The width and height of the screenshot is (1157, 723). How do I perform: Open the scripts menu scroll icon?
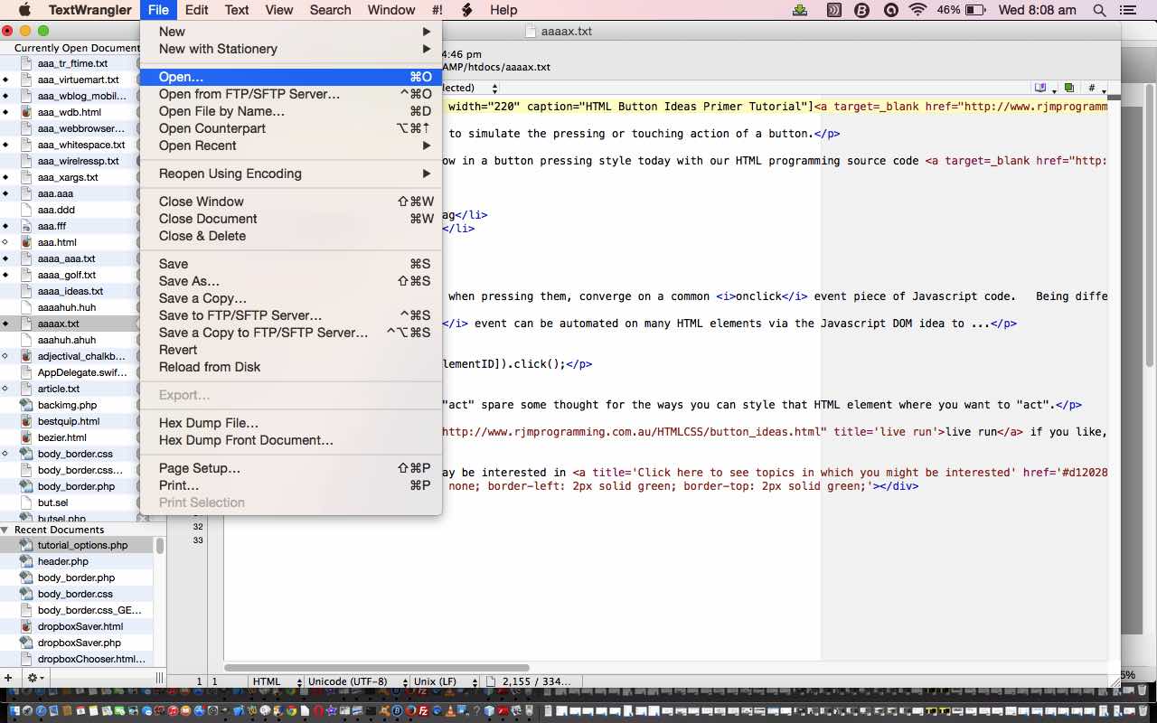466,10
